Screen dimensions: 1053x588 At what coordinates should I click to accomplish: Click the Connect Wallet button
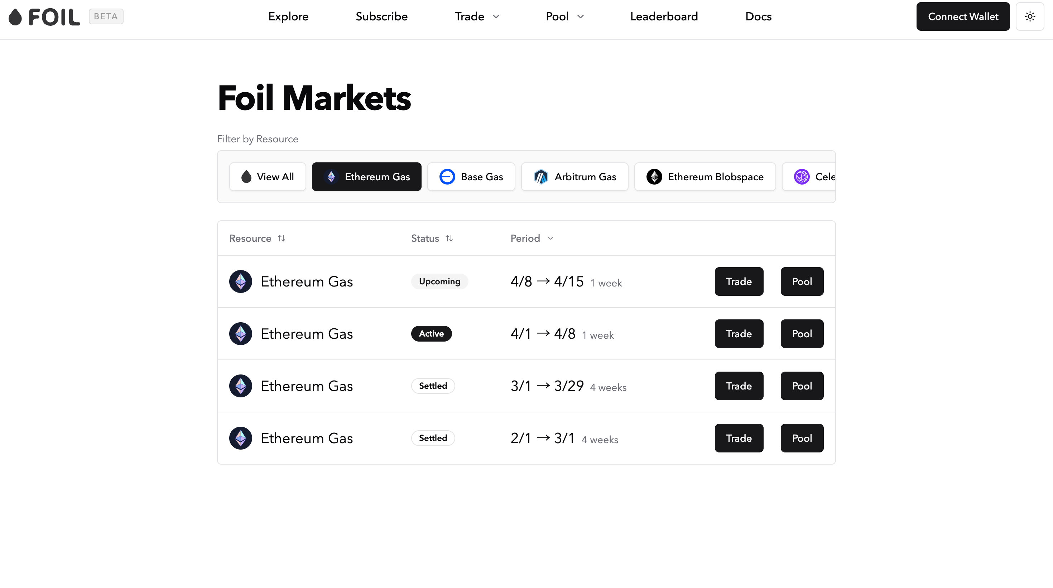[963, 16]
